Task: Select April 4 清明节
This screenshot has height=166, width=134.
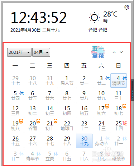Action: [x=119, y=80]
